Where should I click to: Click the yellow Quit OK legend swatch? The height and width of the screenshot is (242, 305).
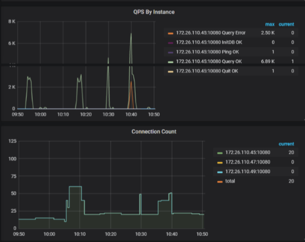(x=170, y=72)
